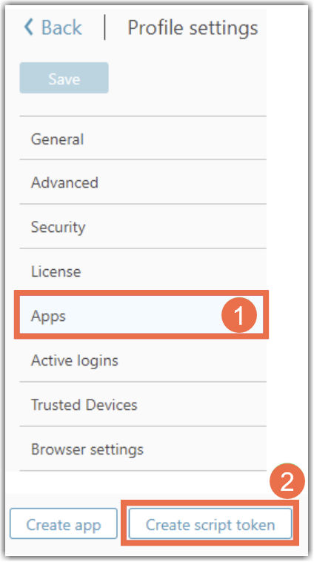
Task: Click the orange number 1 step badge
Action: click(x=238, y=315)
